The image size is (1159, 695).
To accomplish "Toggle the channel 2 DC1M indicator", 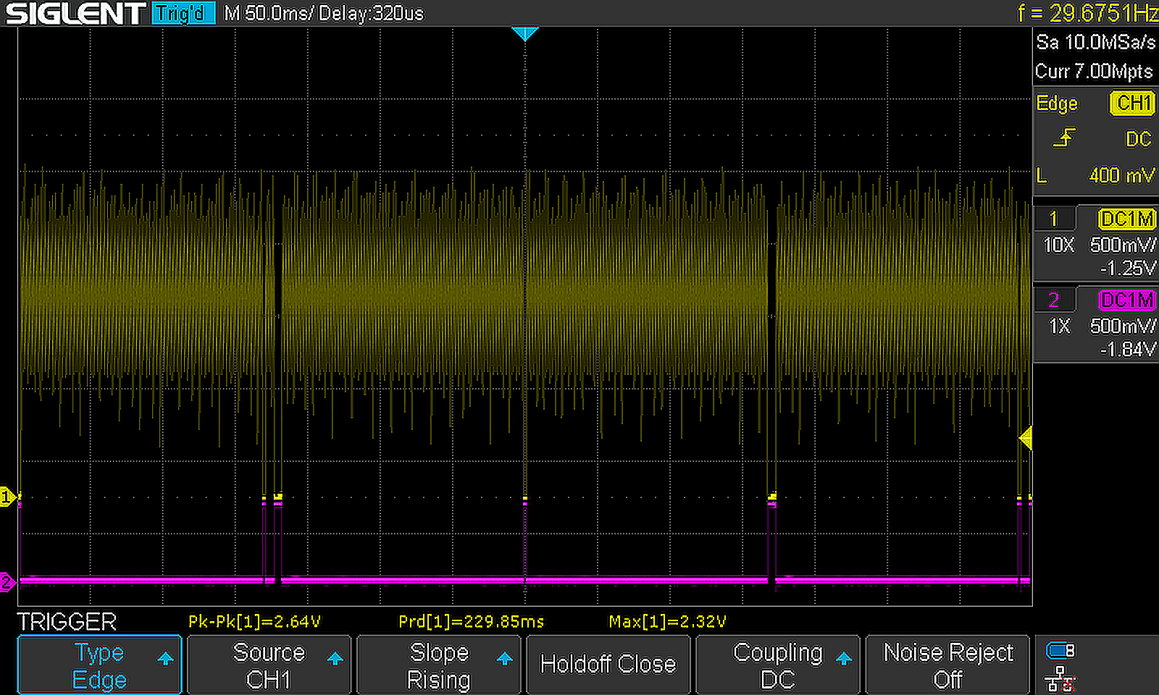I will click(1126, 300).
